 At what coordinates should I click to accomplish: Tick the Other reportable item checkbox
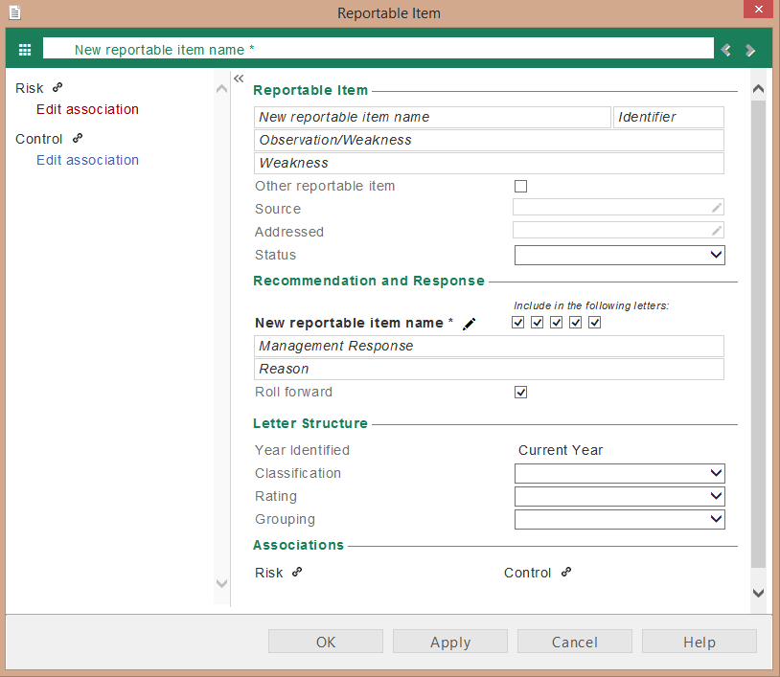(x=521, y=187)
